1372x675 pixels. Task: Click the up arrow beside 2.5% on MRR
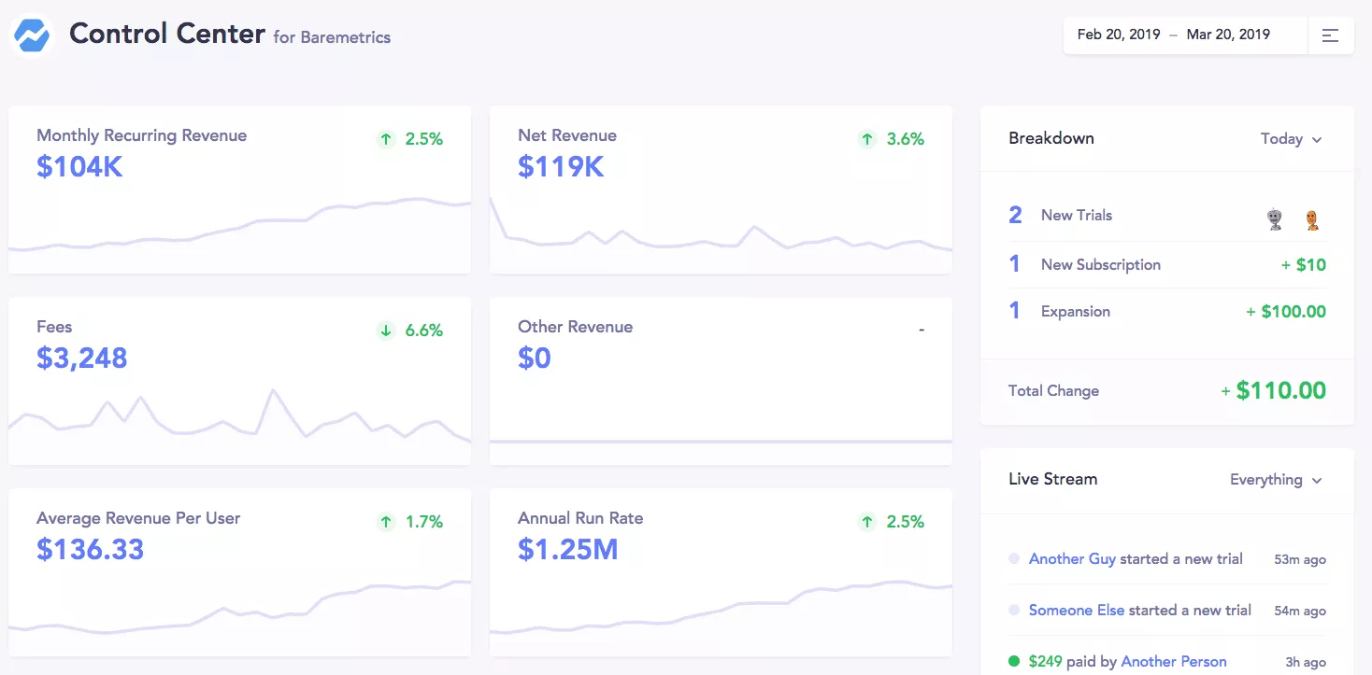click(386, 139)
